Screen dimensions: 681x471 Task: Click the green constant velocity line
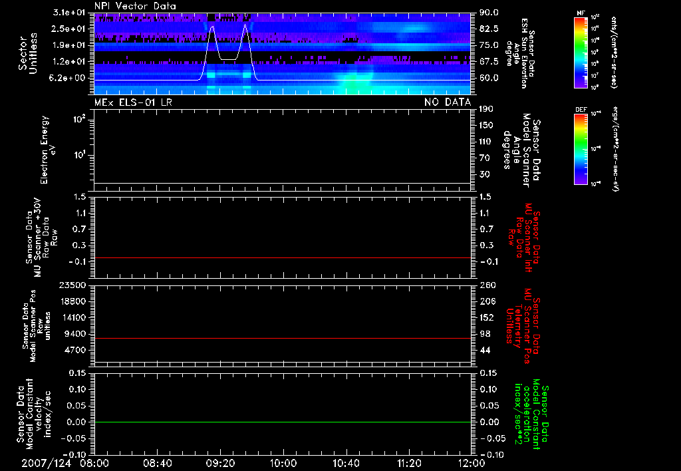(x=283, y=422)
